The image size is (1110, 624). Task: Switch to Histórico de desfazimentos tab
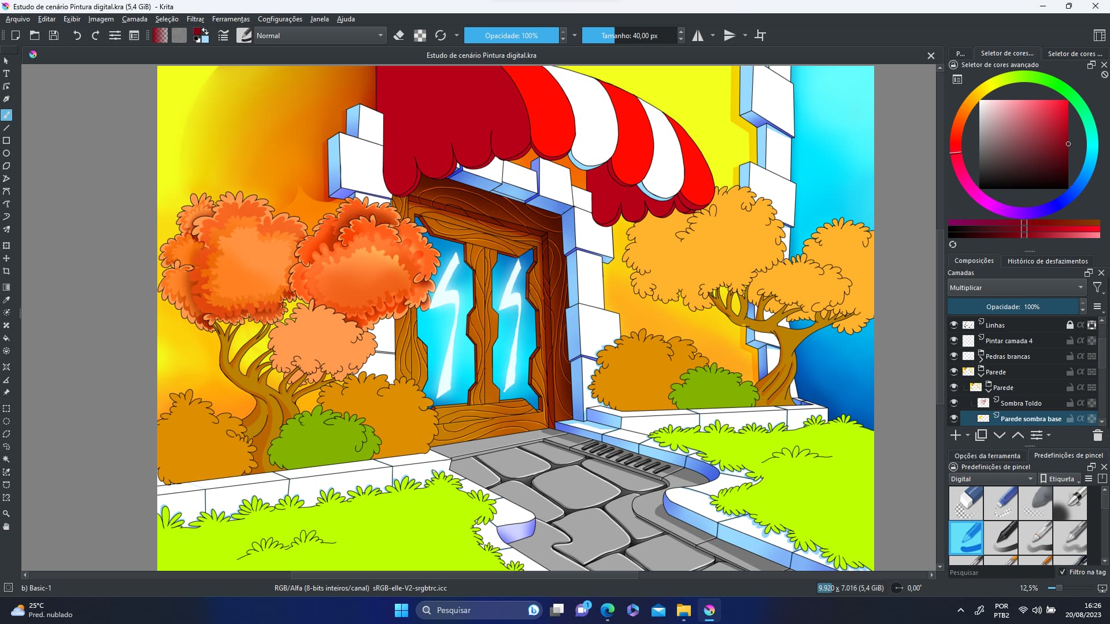[1047, 261]
